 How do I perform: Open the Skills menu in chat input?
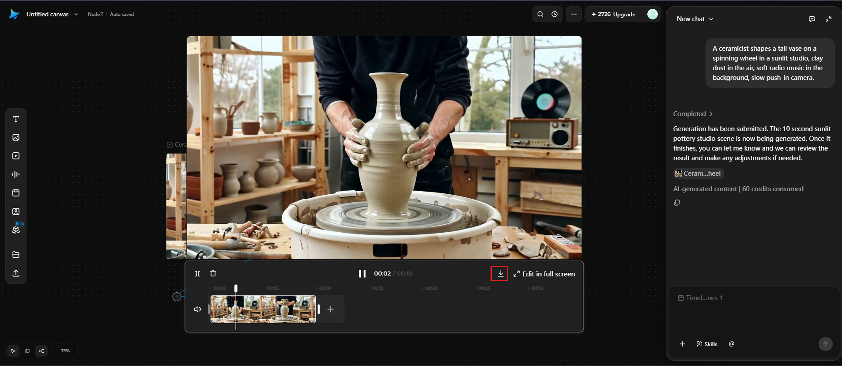(x=707, y=344)
